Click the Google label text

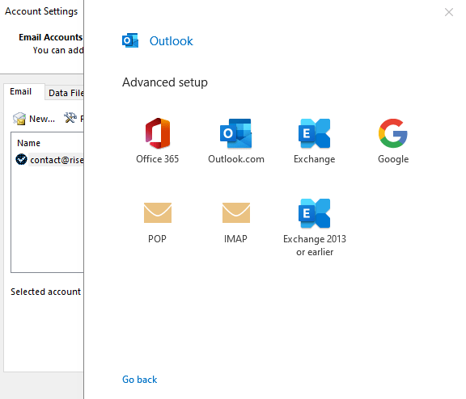click(x=393, y=159)
